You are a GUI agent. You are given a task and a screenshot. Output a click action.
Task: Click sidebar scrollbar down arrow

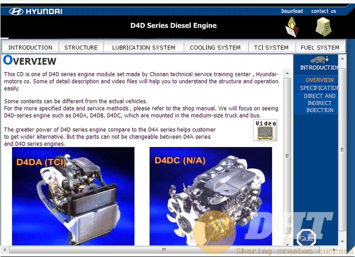[342, 241]
